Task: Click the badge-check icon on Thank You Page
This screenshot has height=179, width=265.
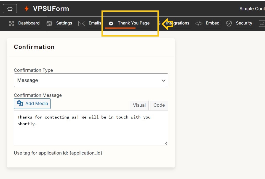Action: tap(111, 23)
